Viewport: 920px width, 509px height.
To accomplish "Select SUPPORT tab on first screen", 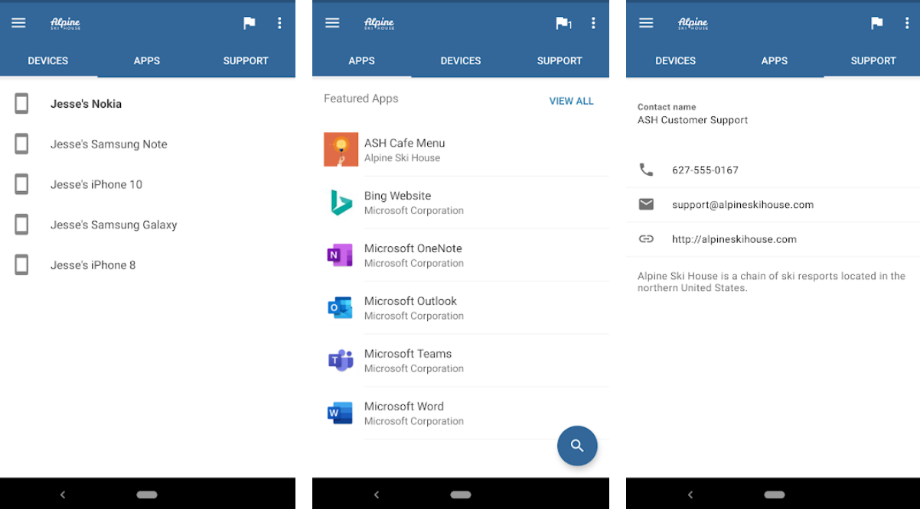I will click(246, 60).
